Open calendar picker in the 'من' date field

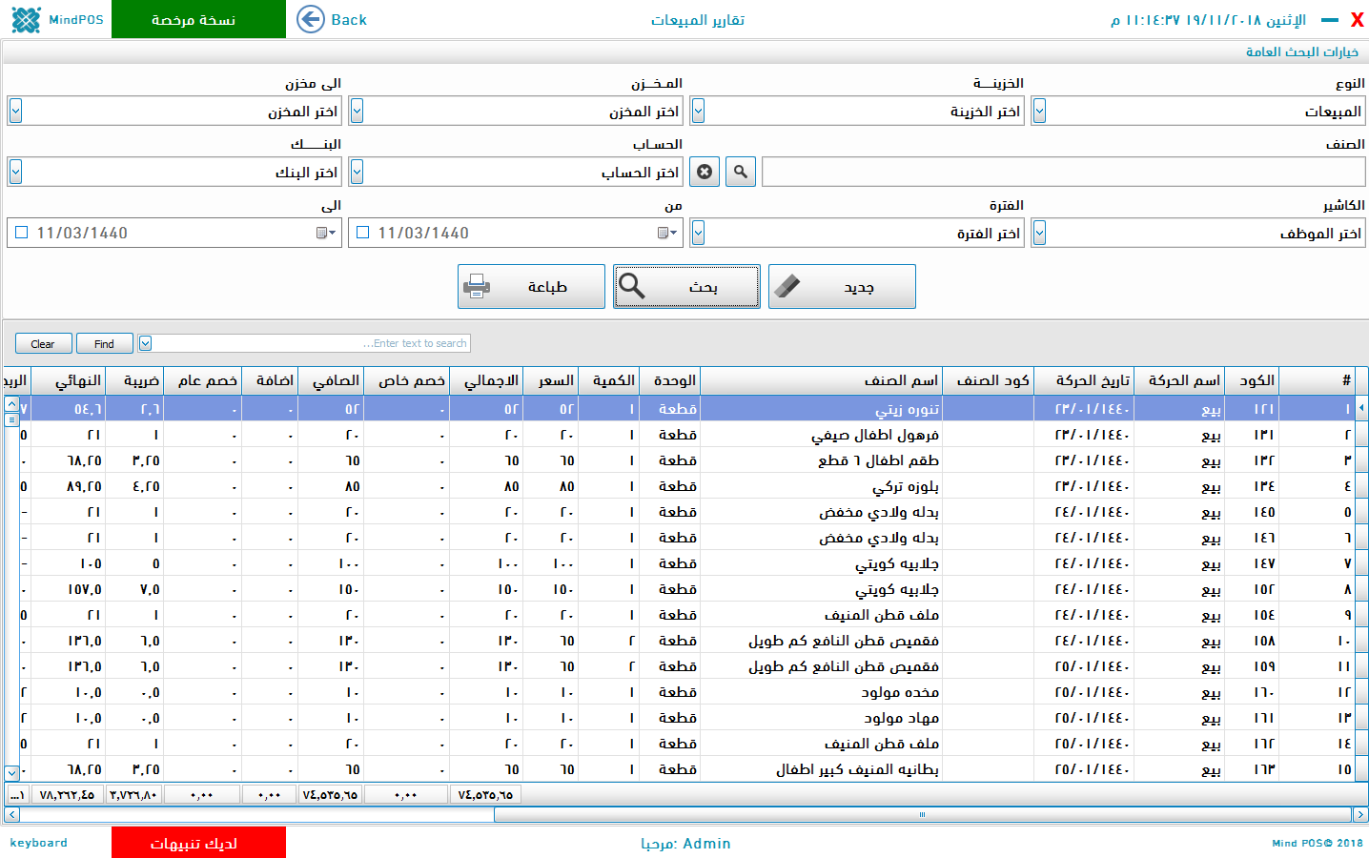(x=667, y=233)
